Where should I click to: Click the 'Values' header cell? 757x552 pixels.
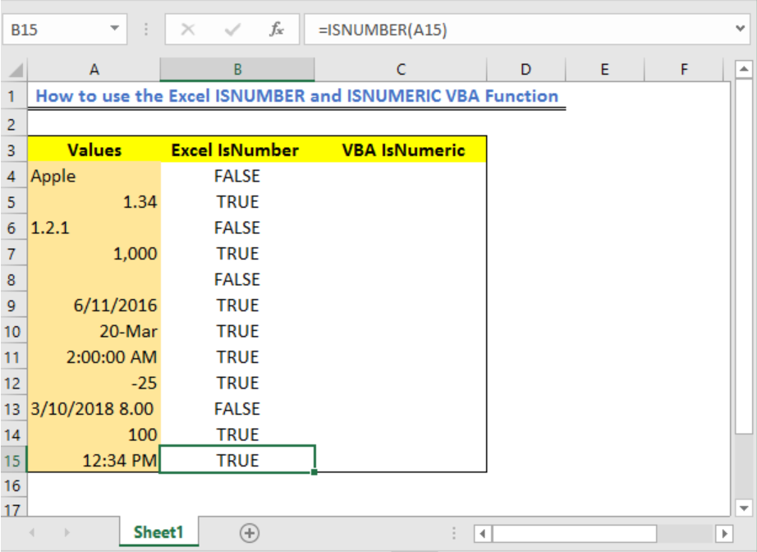coord(94,150)
